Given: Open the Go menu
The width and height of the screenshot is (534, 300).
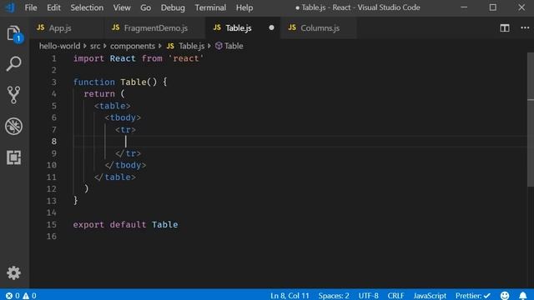Looking at the screenshot, I should click(145, 7).
